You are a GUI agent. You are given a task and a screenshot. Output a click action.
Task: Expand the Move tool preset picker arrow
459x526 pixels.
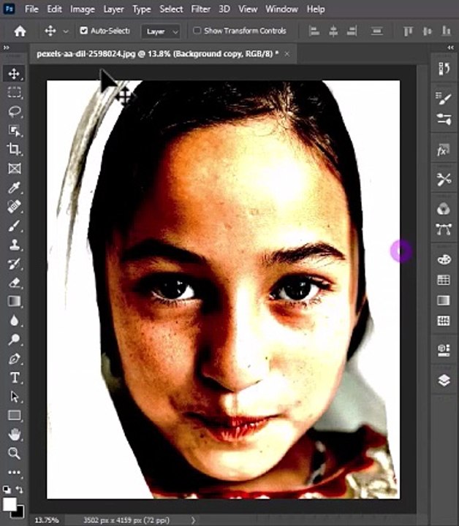(x=66, y=31)
